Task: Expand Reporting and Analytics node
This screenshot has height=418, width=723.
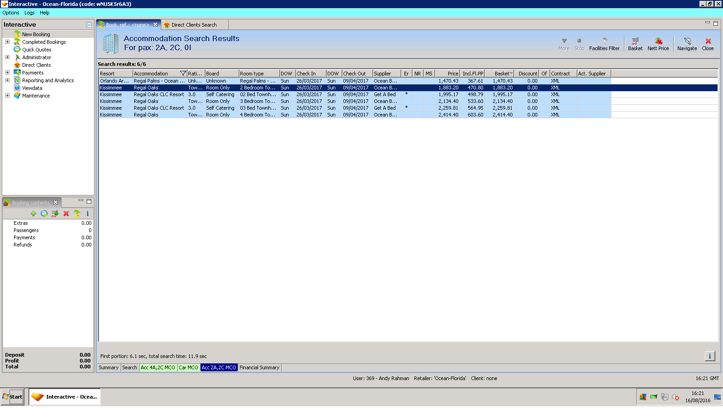Action: (7, 80)
